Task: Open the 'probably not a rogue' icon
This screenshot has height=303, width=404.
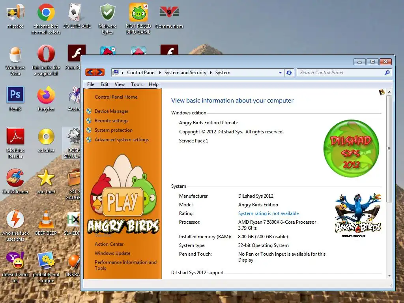Action: click(x=46, y=267)
